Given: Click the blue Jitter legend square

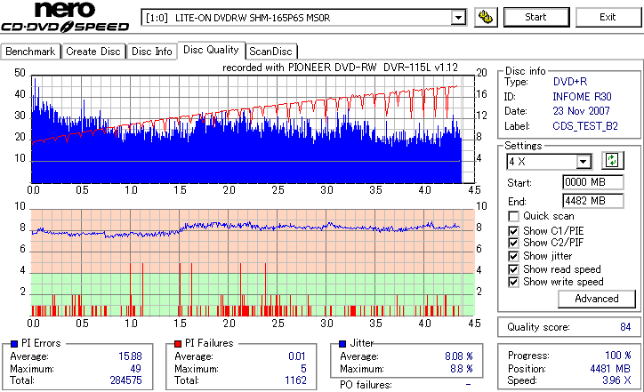Looking at the screenshot, I should click(x=342, y=344).
